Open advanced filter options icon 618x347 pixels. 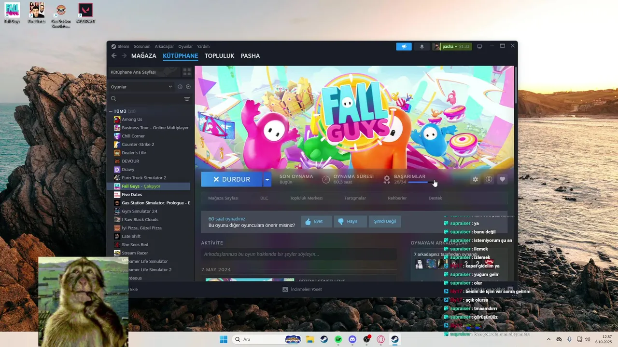point(187,99)
